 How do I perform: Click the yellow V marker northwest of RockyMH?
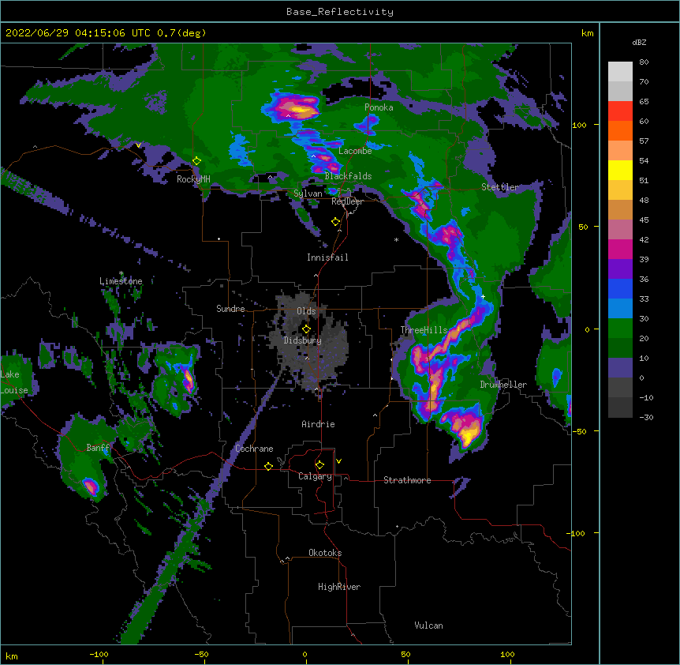138,145
